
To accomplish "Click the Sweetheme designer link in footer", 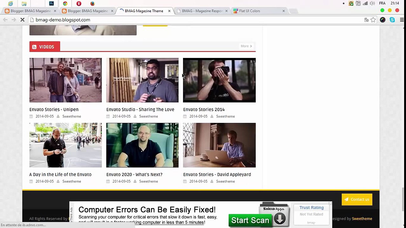I will point(362,219).
